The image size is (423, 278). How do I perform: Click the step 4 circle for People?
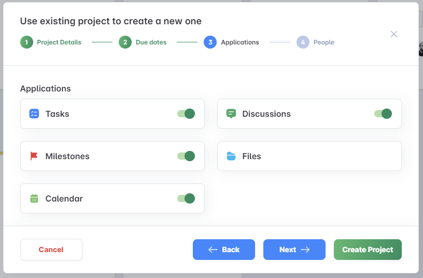click(x=303, y=42)
